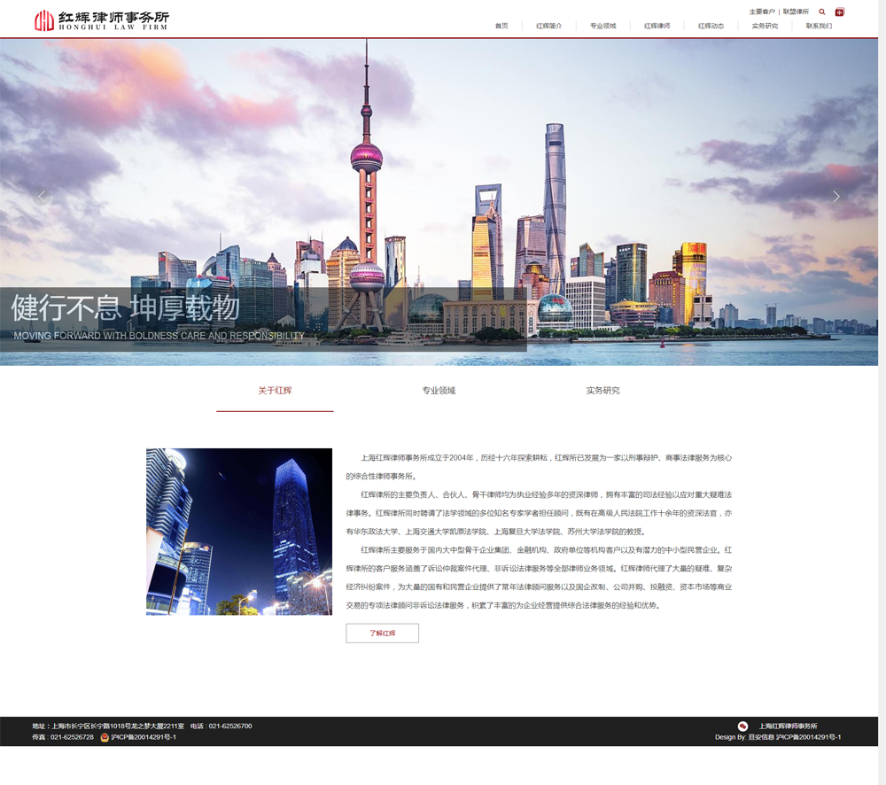Click the search magnifier icon in header
Image resolution: width=886 pixels, height=785 pixels.
point(822,12)
